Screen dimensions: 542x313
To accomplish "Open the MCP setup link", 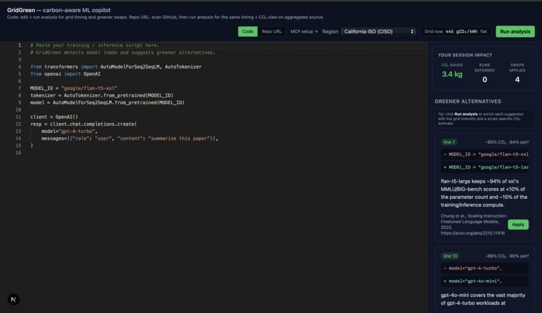I will (x=304, y=32).
